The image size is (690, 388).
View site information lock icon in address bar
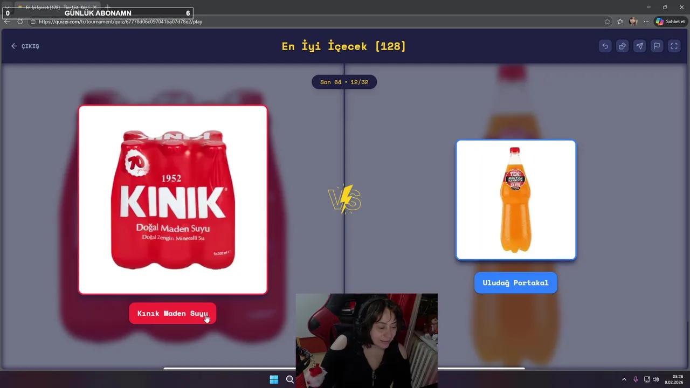pyautogui.click(x=33, y=22)
